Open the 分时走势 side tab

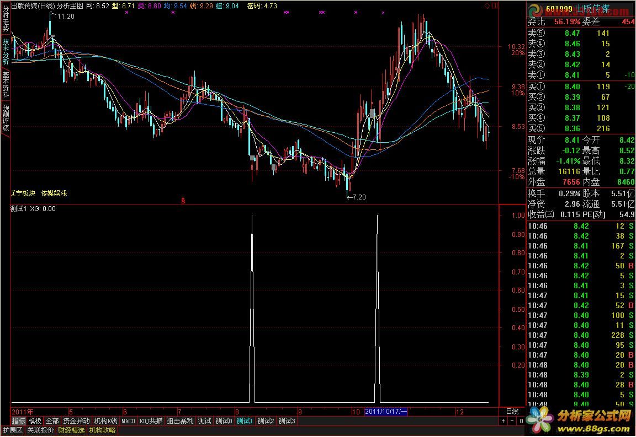(6, 19)
